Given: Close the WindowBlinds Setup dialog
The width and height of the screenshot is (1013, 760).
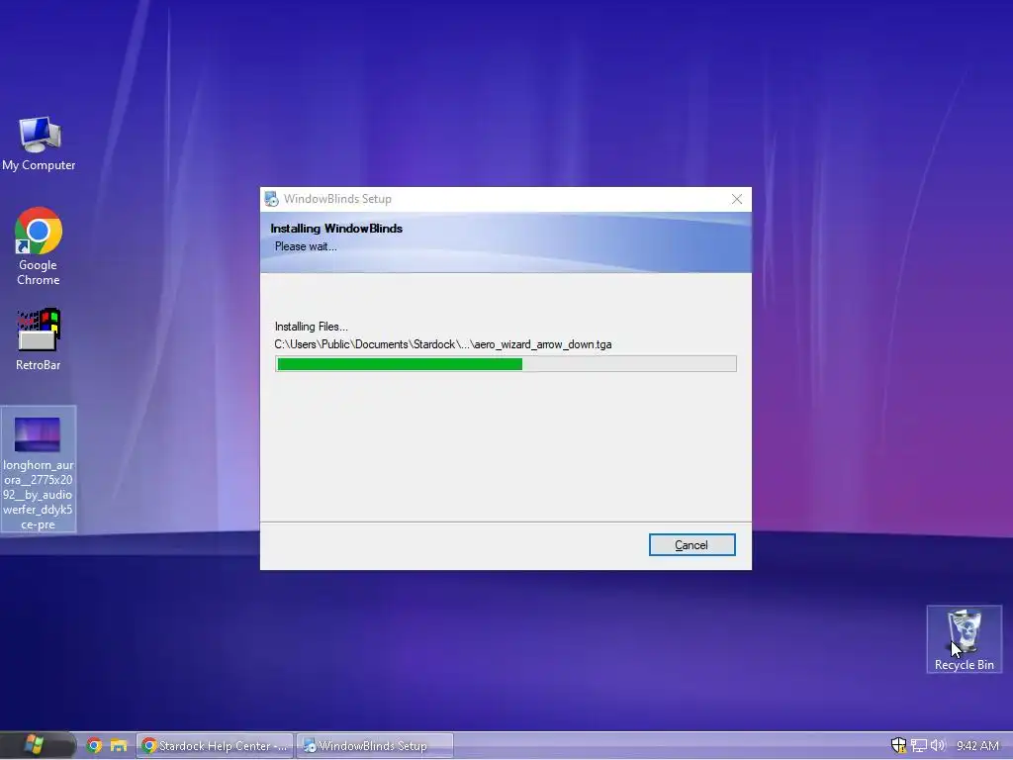Looking at the screenshot, I should point(736,199).
